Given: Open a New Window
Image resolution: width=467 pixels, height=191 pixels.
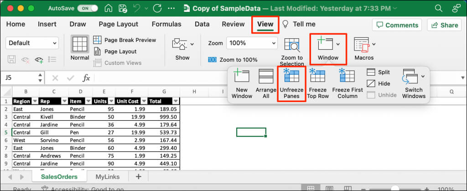Looking at the screenshot, I should (x=242, y=83).
